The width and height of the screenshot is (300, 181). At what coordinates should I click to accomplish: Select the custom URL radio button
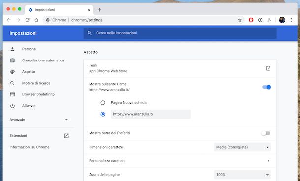pyautogui.click(x=103, y=114)
